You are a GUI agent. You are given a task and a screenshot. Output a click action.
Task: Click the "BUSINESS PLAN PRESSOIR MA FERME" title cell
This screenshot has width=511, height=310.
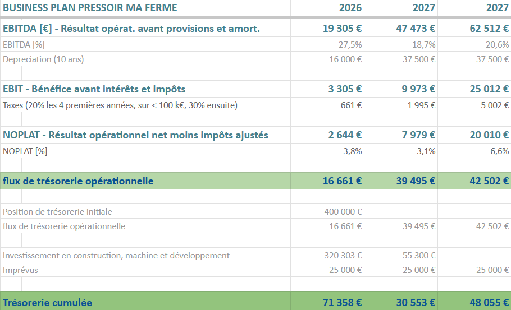(90, 8)
